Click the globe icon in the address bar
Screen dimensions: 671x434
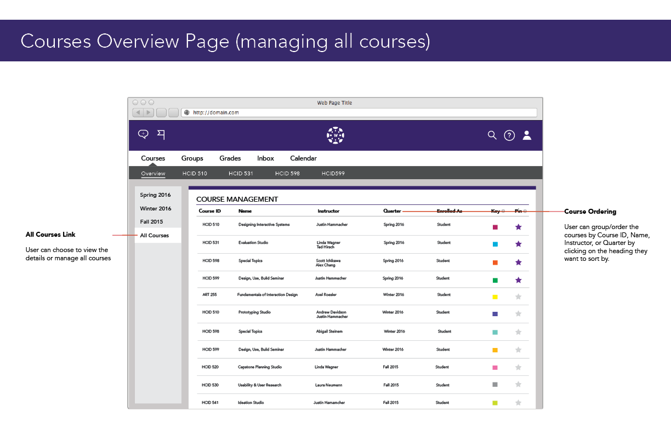[x=186, y=112]
